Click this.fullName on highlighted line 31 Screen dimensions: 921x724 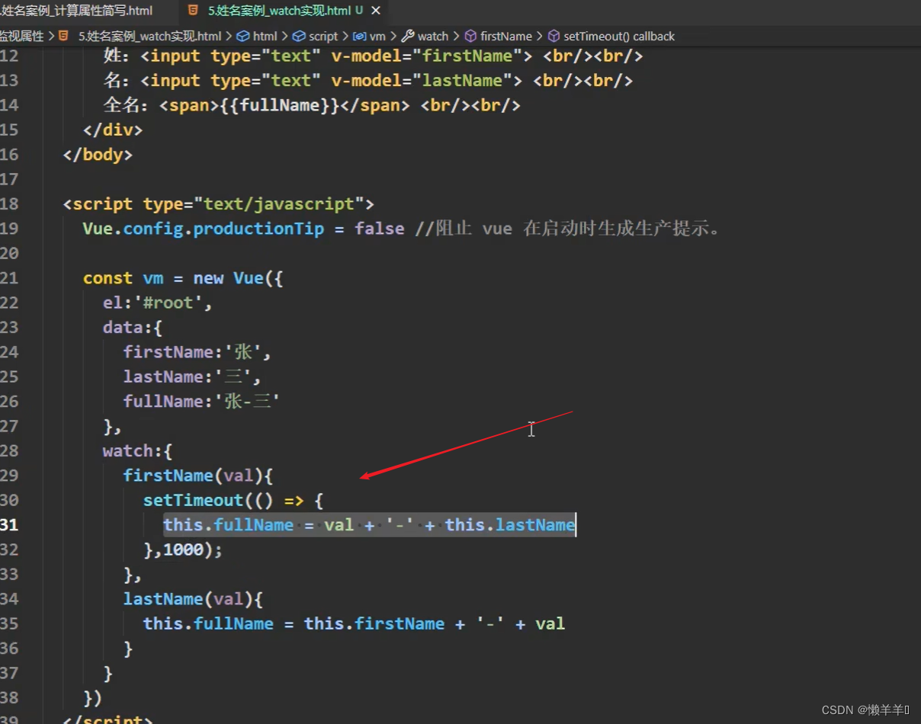click(x=228, y=524)
